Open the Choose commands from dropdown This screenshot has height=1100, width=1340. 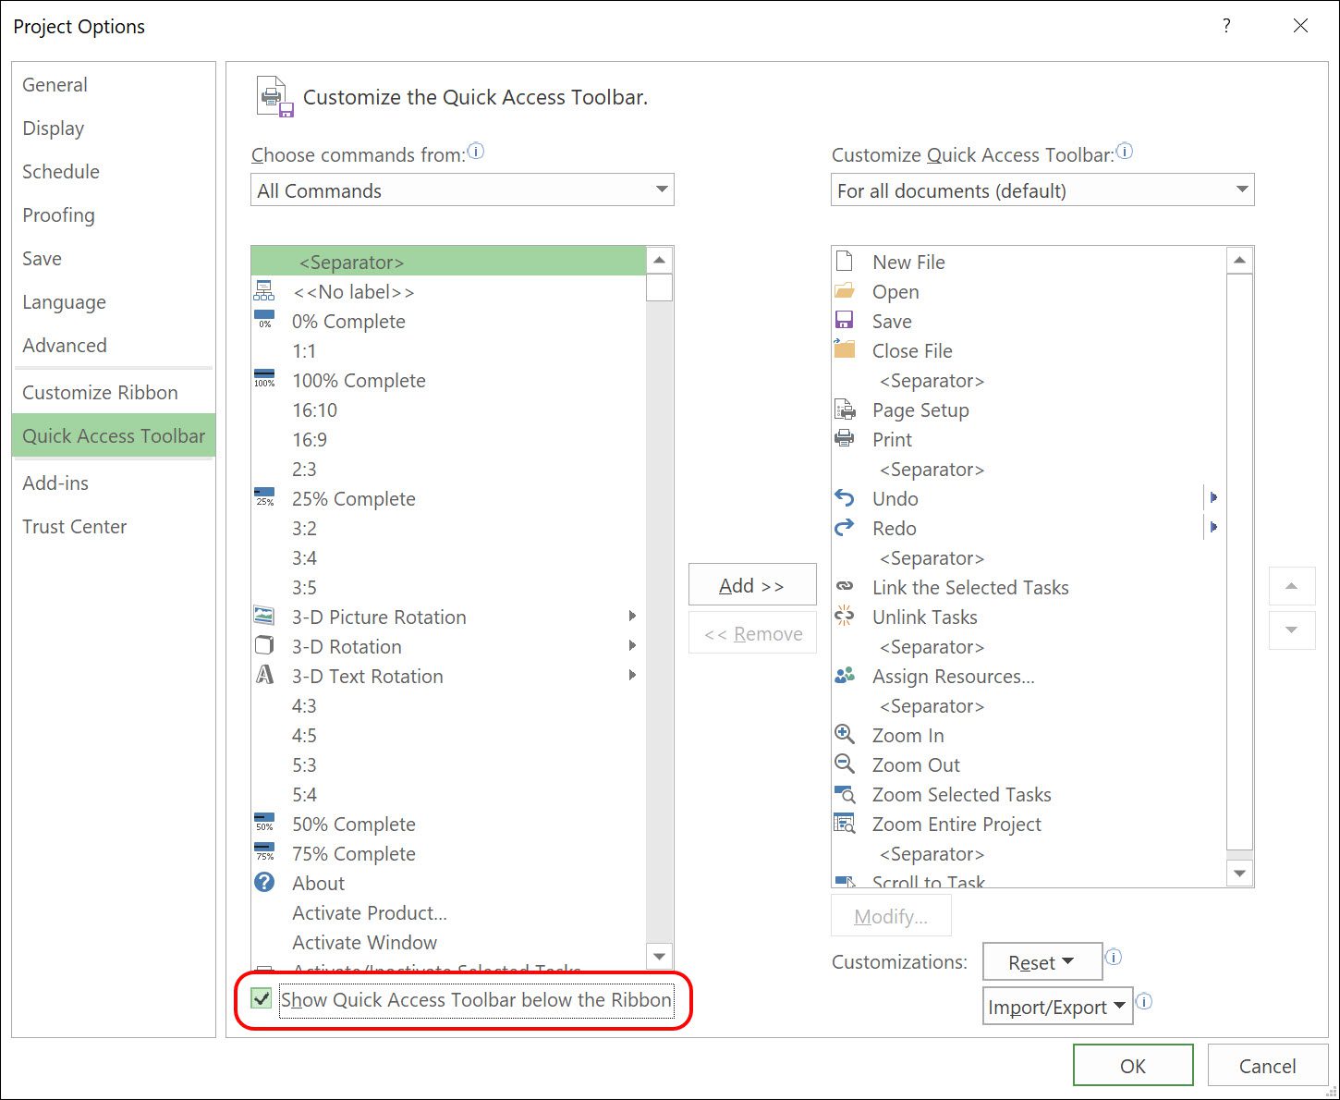(462, 190)
